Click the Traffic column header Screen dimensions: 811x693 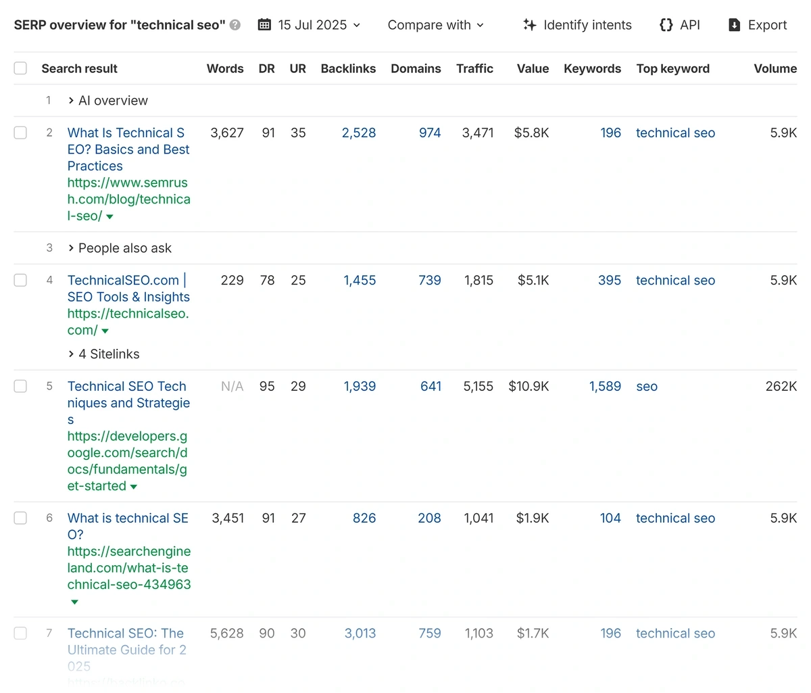pos(474,68)
